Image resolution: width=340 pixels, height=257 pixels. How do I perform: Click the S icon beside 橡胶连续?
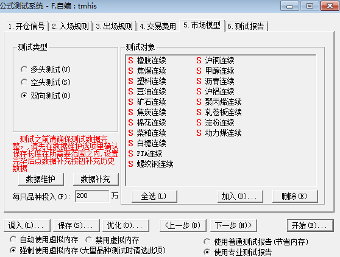(130, 60)
